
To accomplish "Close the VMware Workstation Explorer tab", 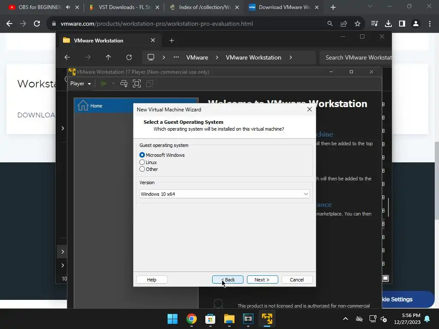I will coord(153,40).
